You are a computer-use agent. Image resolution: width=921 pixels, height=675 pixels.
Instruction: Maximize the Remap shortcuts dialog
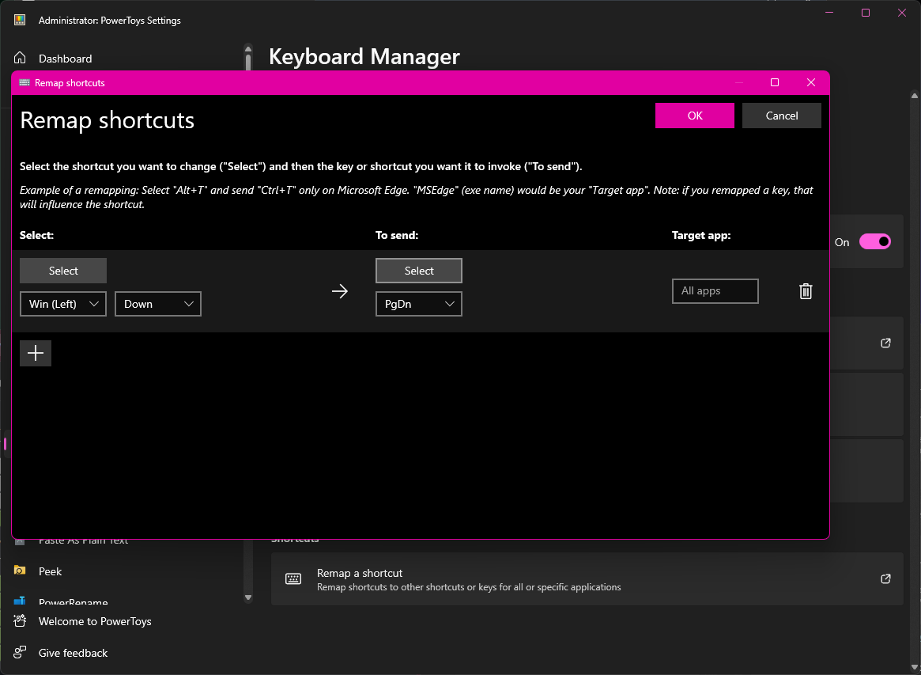click(775, 82)
